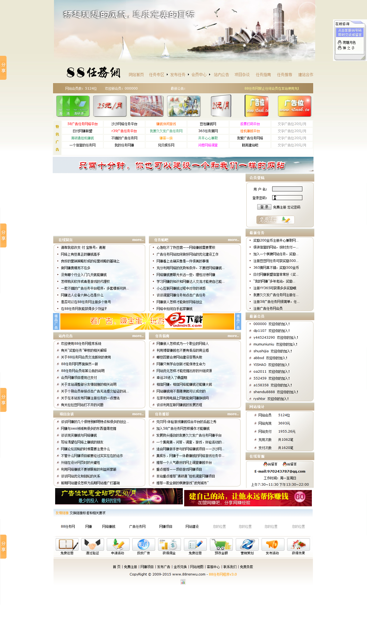Screen dimensions: 367x640
Task: Click the red 只需十分钟 site-building banner
Action: point(183,165)
